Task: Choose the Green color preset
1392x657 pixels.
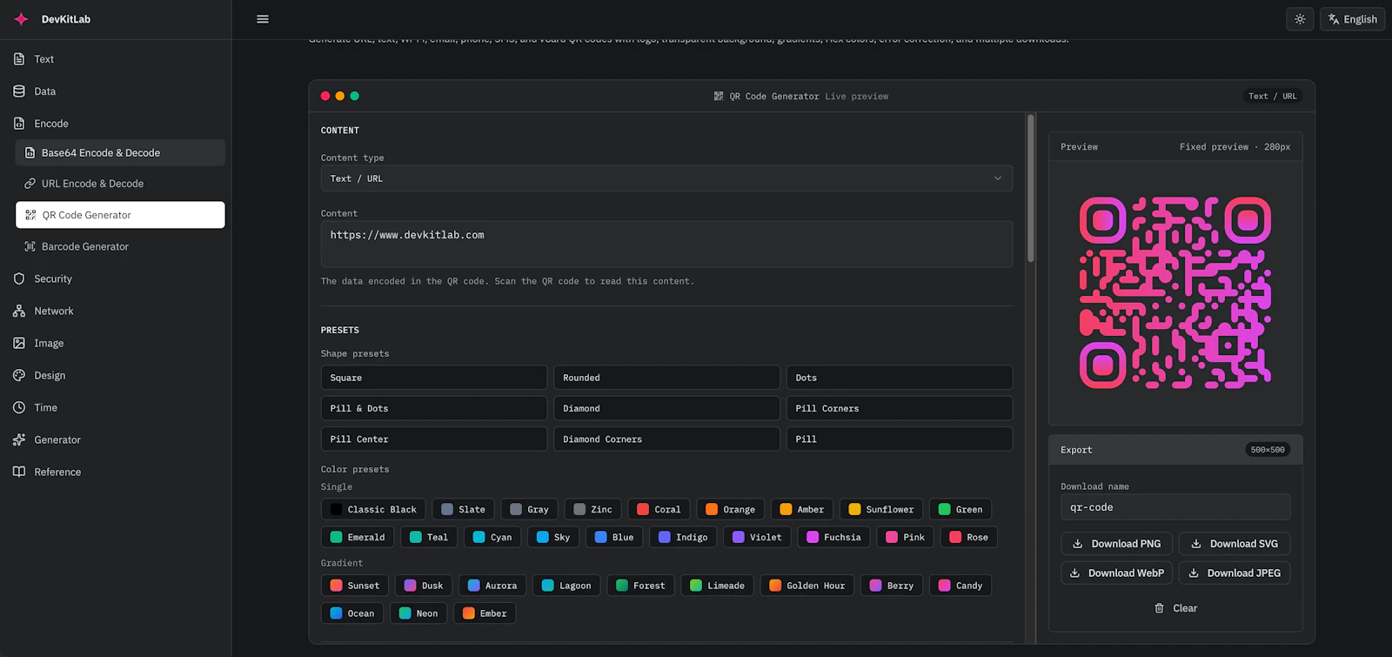Action: (x=960, y=509)
